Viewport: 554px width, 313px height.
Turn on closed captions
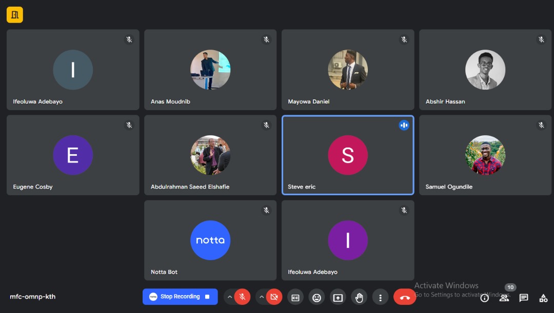(295, 297)
